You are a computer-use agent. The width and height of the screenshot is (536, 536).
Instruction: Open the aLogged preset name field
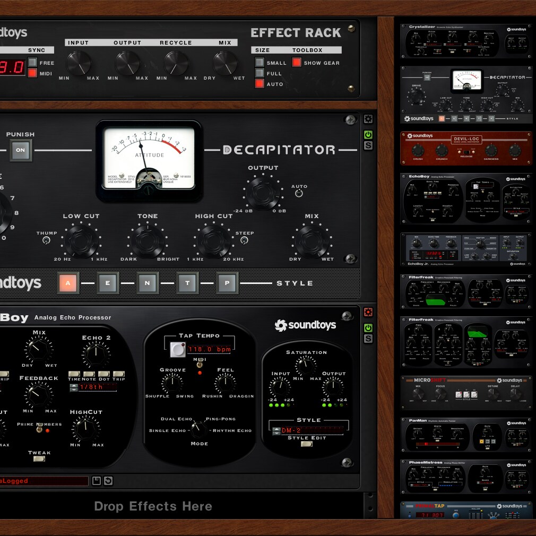point(44,481)
